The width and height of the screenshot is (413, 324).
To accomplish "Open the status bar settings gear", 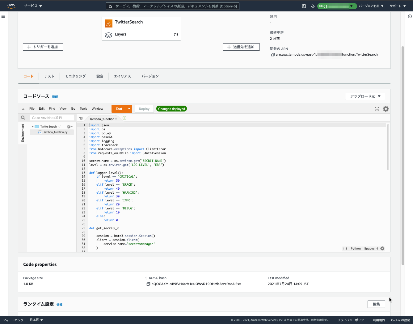I will tap(382, 248).
